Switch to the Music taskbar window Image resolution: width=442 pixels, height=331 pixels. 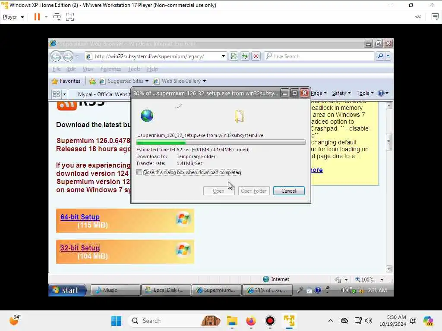(x=115, y=290)
